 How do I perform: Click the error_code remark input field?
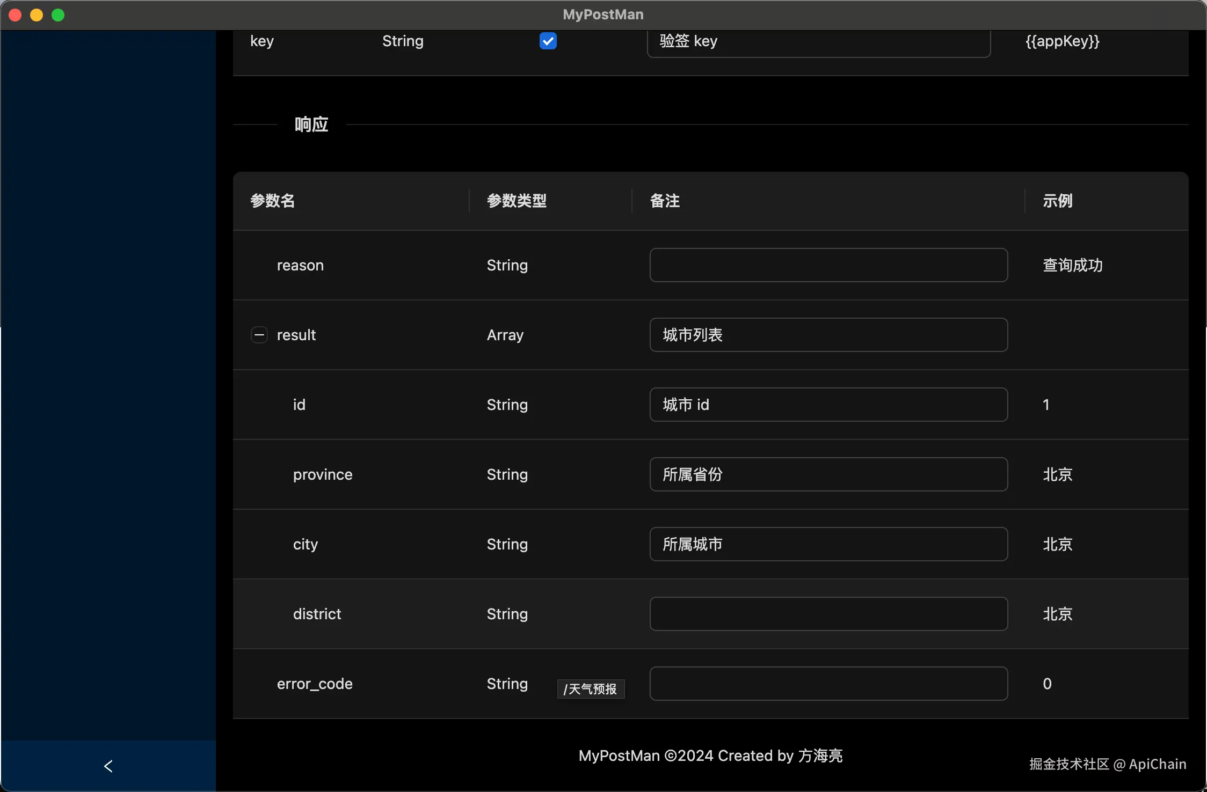coord(828,684)
